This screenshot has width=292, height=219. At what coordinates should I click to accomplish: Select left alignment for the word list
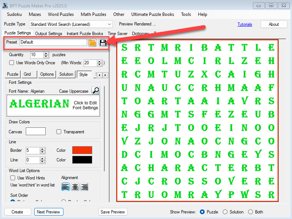(x=66, y=187)
